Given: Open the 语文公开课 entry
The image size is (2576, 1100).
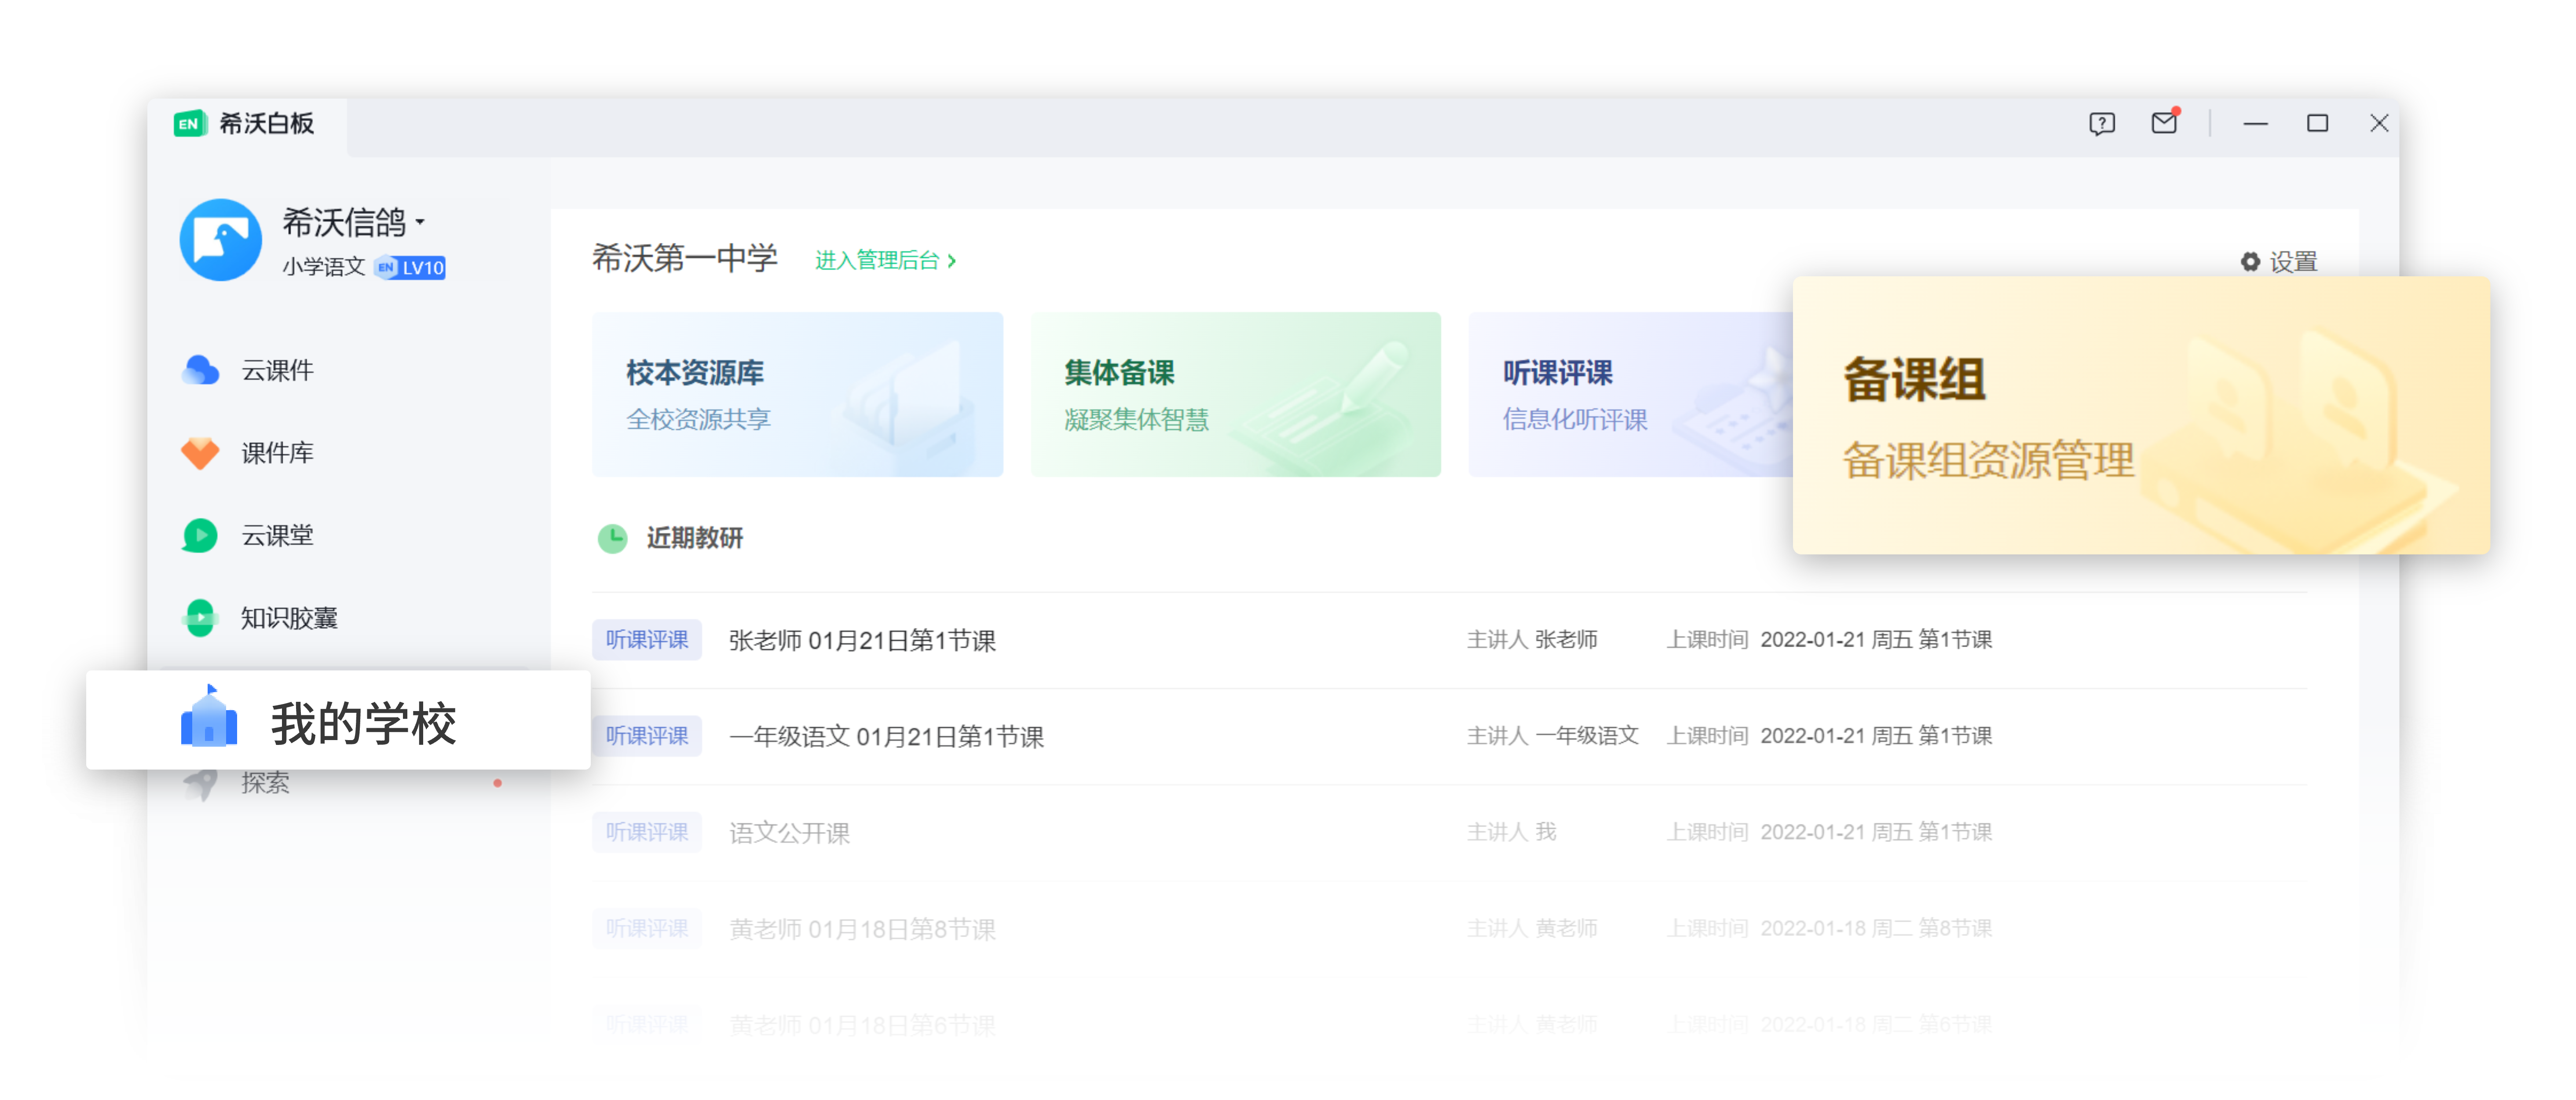Looking at the screenshot, I should tap(789, 833).
